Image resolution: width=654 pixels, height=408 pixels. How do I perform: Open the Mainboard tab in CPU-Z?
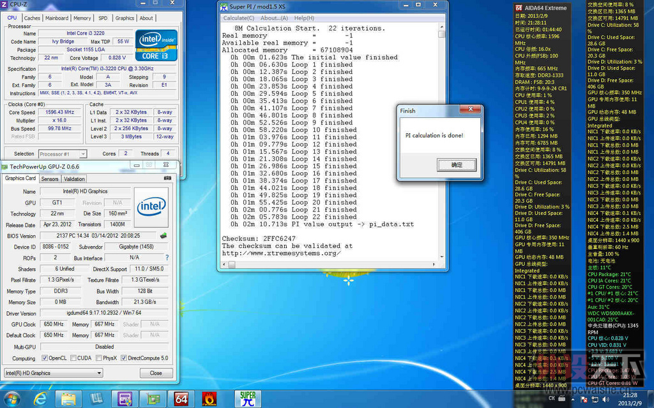pos(57,18)
